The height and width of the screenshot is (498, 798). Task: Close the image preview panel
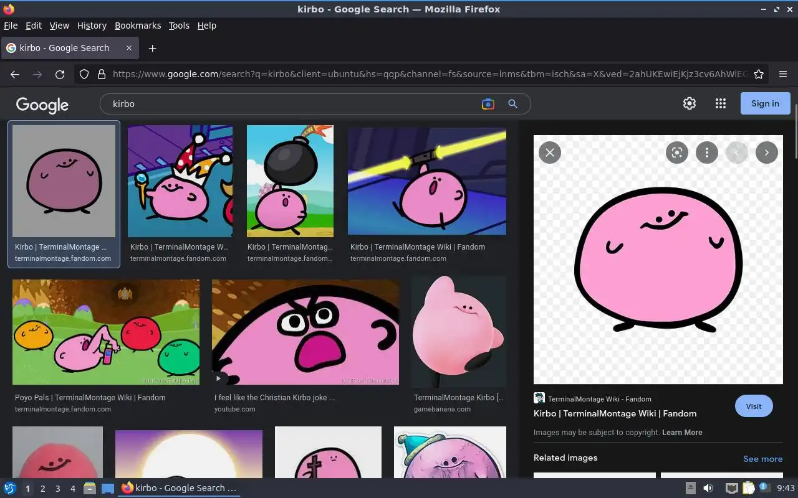(x=550, y=153)
